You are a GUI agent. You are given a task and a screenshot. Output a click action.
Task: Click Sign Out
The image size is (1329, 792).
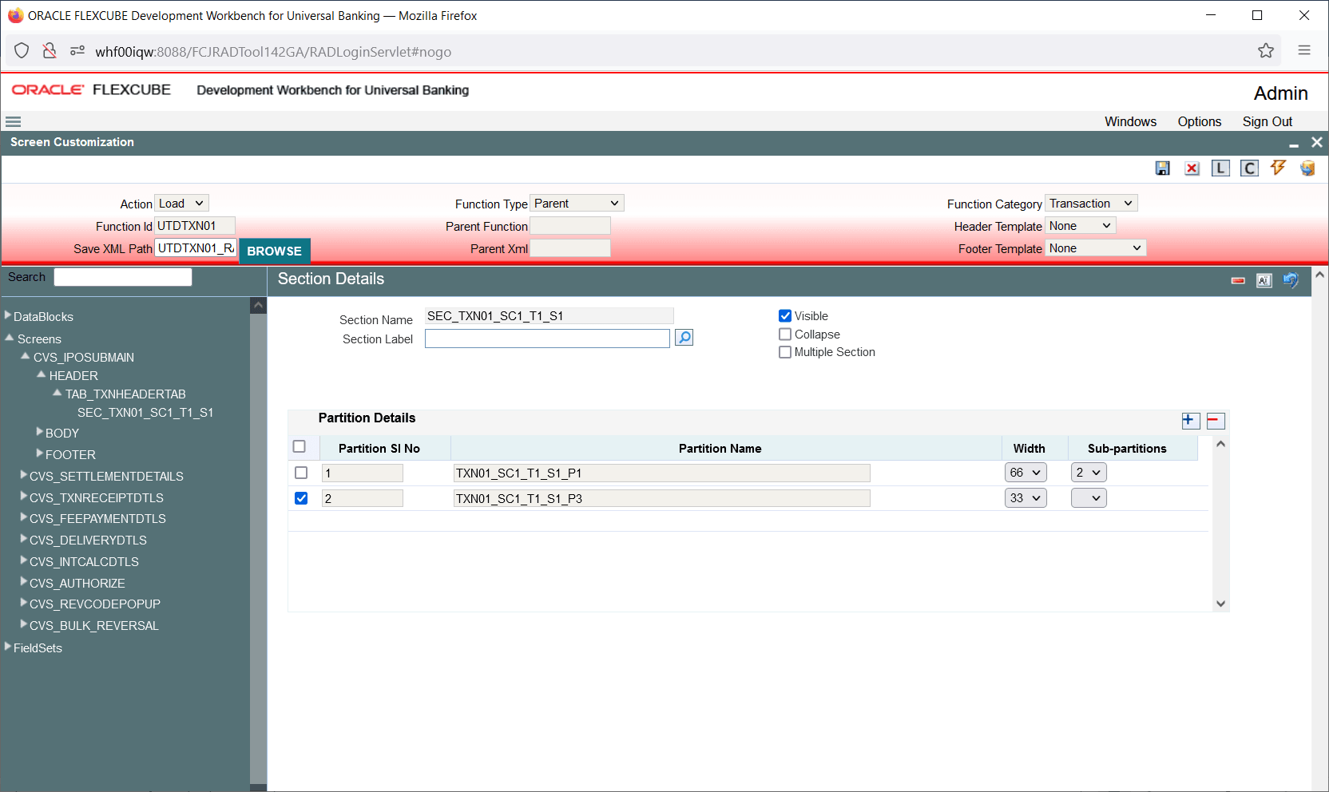pyautogui.click(x=1267, y=121)
